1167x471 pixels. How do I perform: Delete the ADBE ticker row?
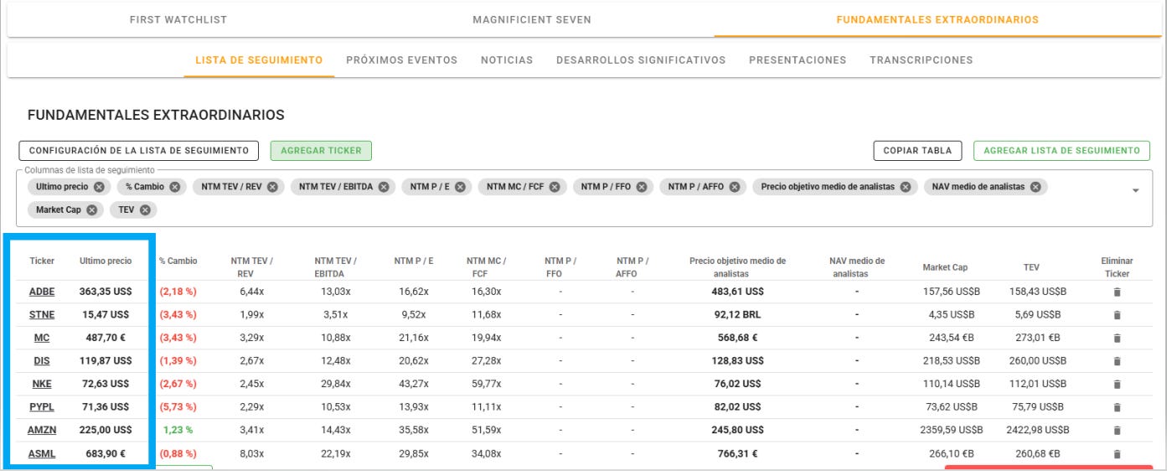point(1116,292)
